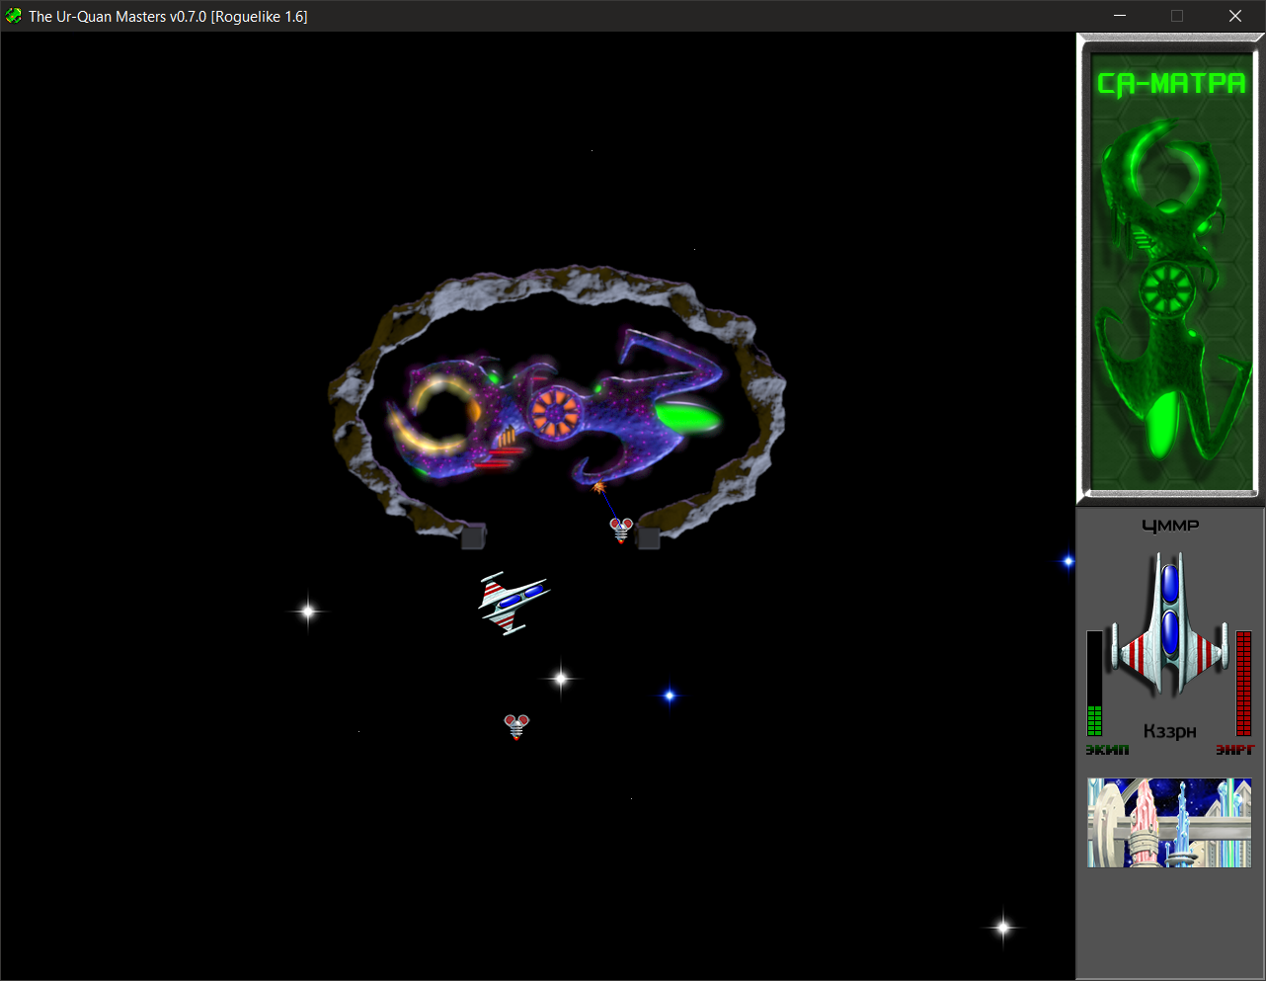Click the captain's crystal city window image
1266x981 pixels.
(1169, 823)
